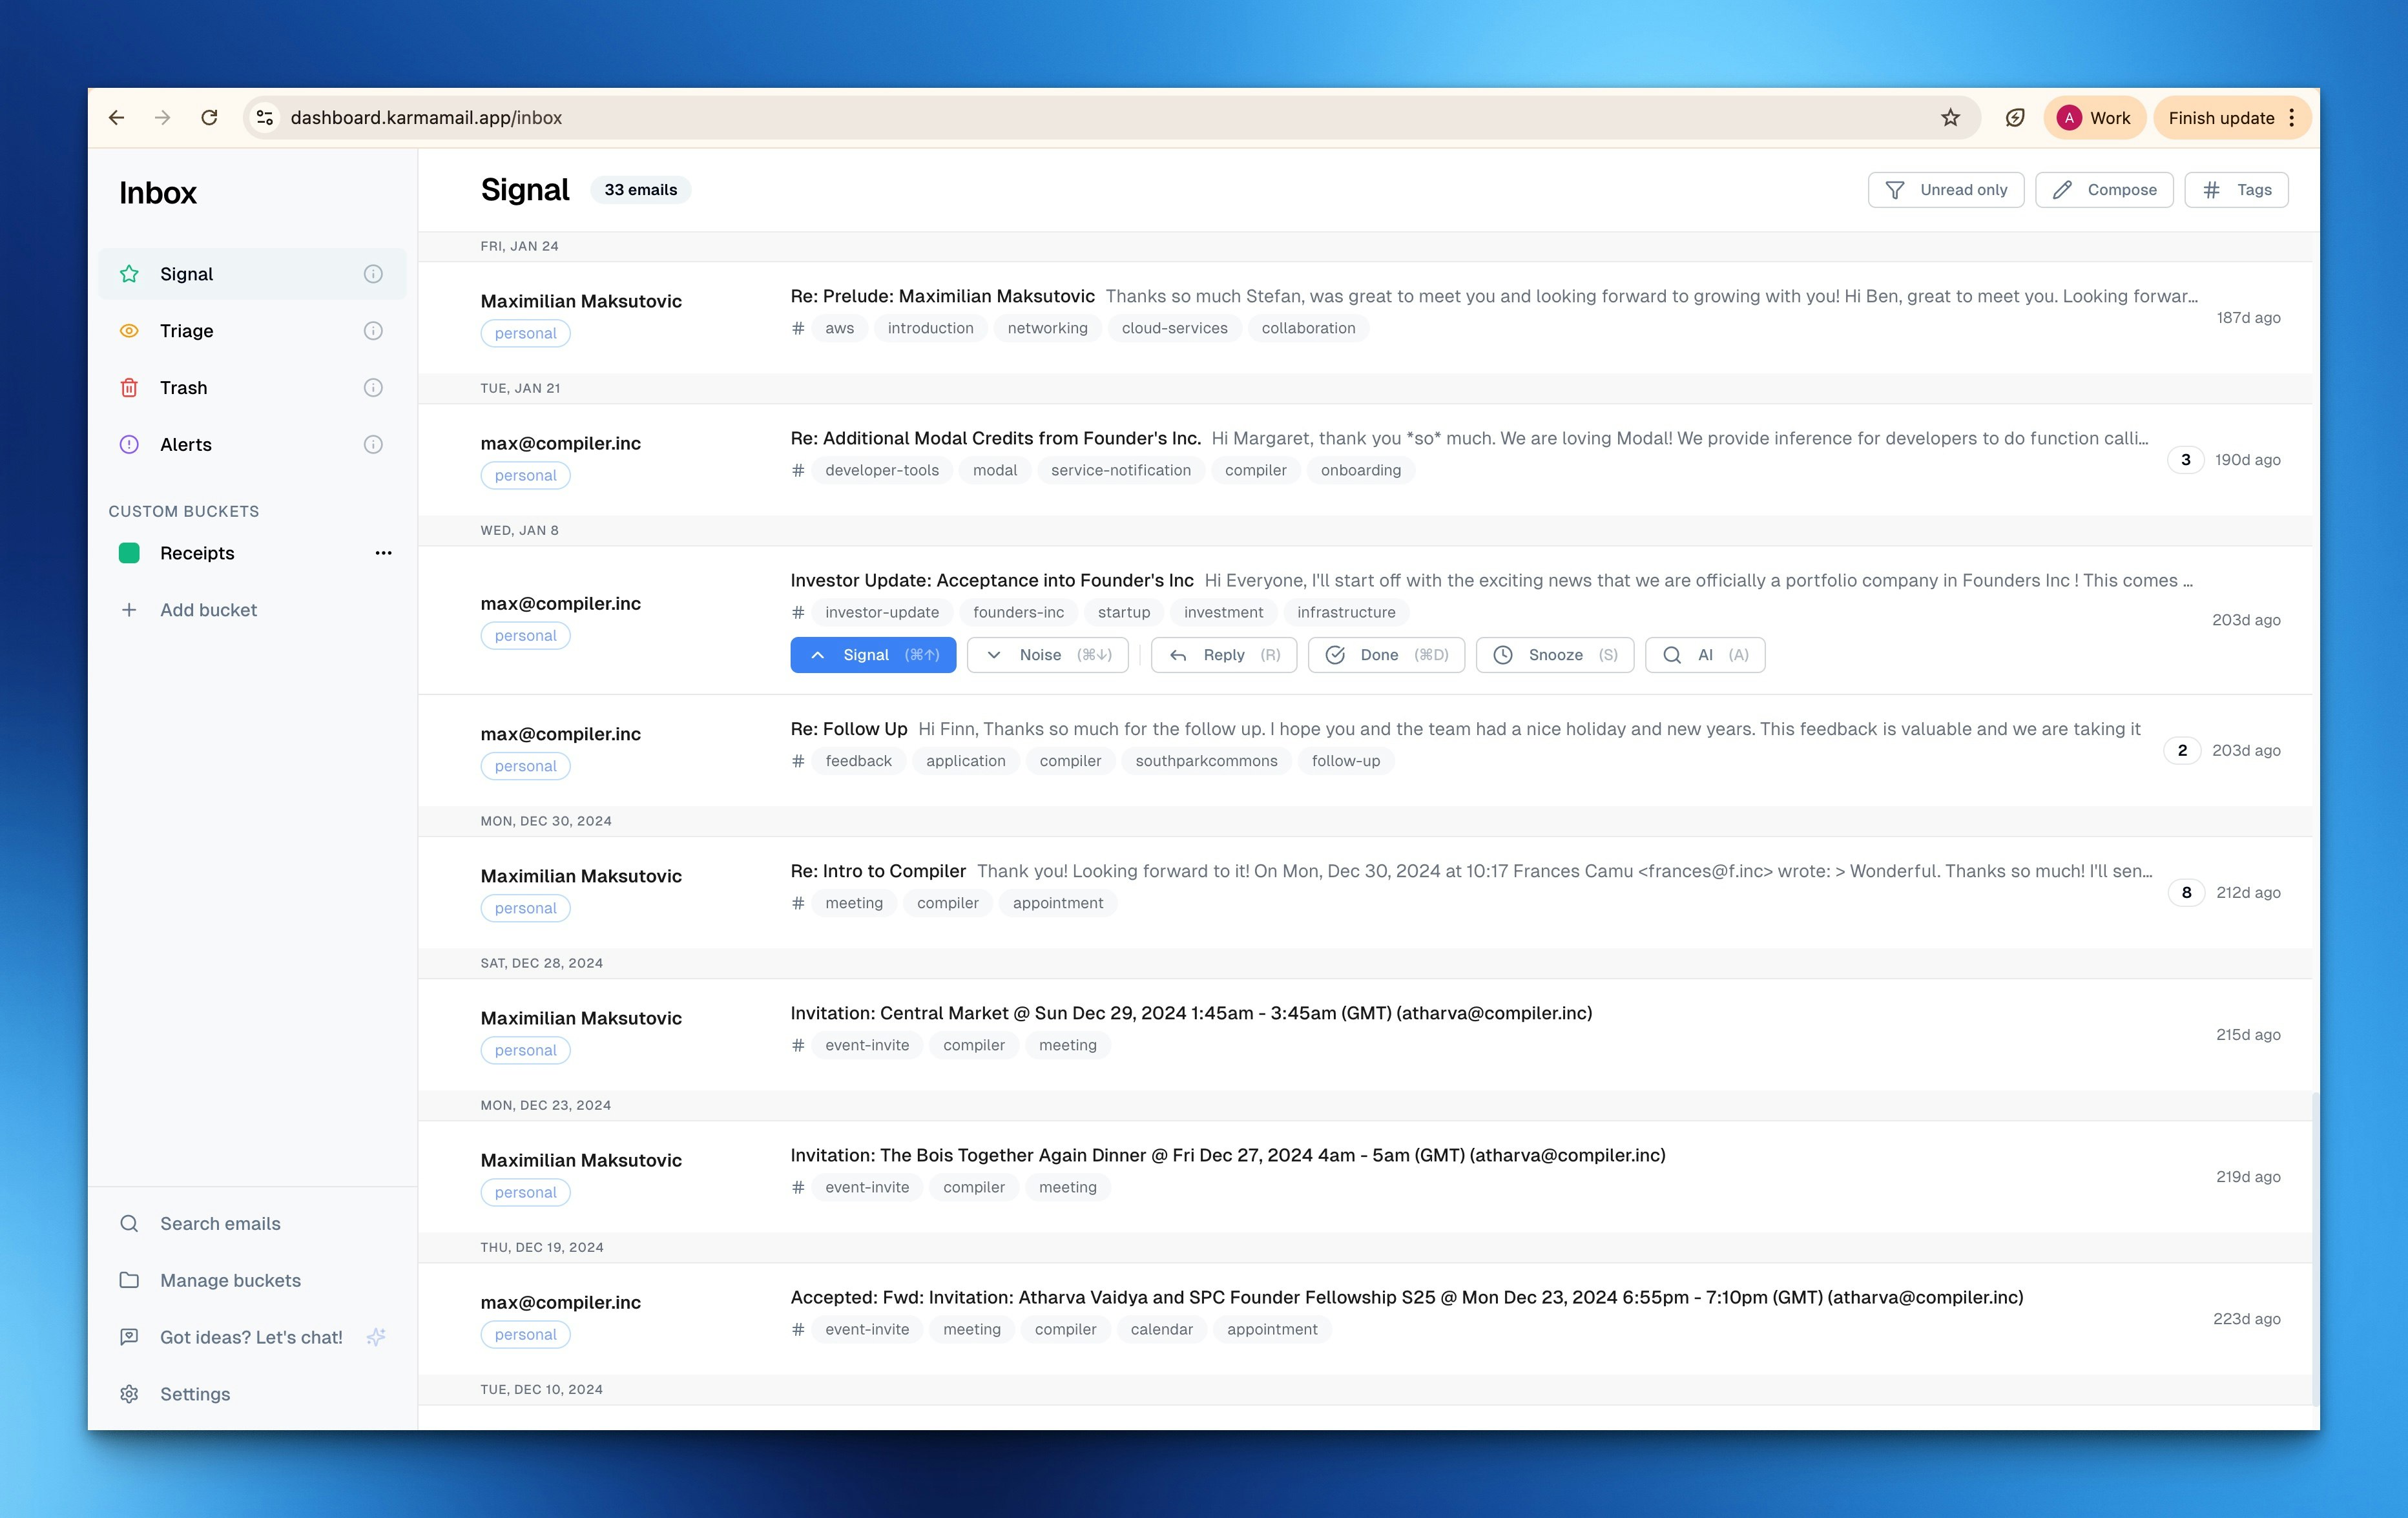Reload the page with the refresh icon
This screenshot has width=2408, height=1518.
209,118
